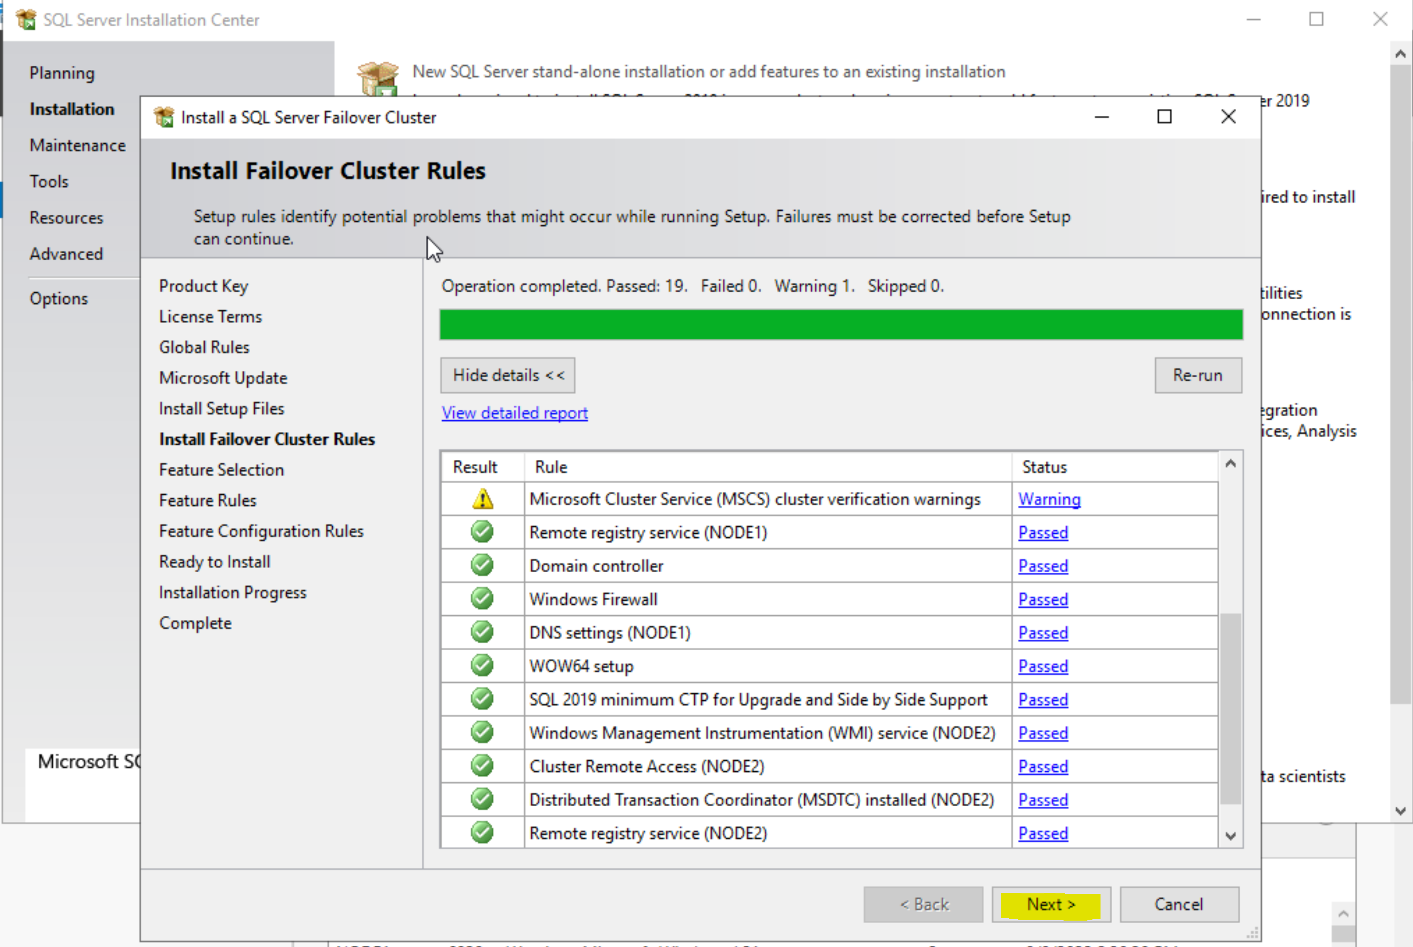The height and width of the screenshot is (947, 1413).
Task: Proceed with the Next button
Action: pyautogui.click(x=1051, y=904)
